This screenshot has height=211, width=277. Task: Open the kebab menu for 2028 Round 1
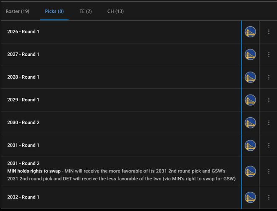[x=269, y=77]
